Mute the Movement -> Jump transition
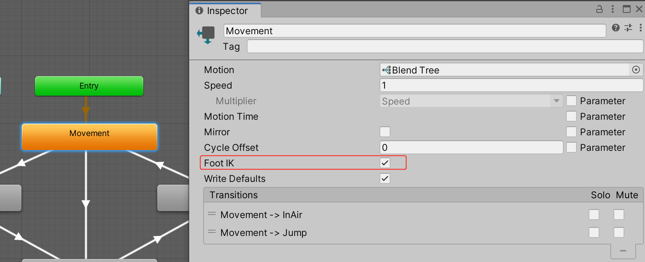The height and width of the screenshot is (262, 645). [619, 232]
